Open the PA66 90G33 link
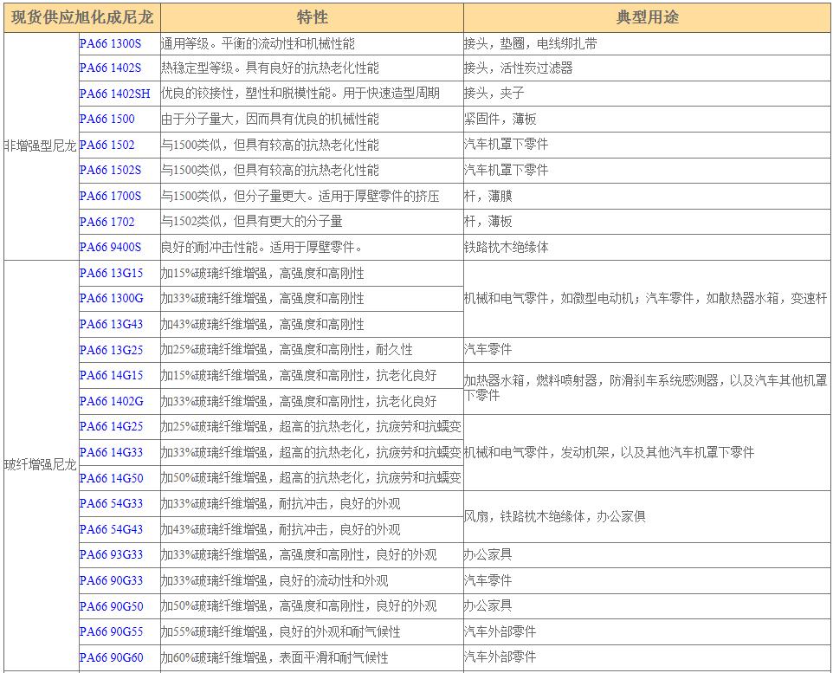This screenshot has height=673, width=833. click(x=111, y=580)
